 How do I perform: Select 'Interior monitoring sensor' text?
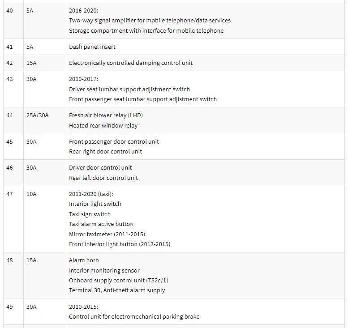pos(104,271)
